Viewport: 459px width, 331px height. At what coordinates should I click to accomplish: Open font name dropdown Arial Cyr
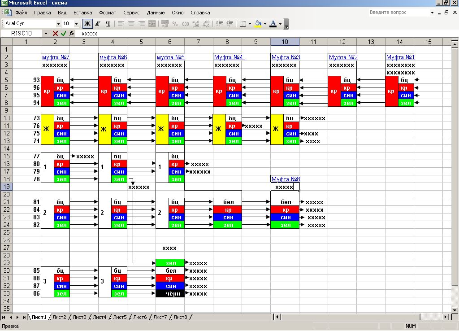(x=58, y=24)
